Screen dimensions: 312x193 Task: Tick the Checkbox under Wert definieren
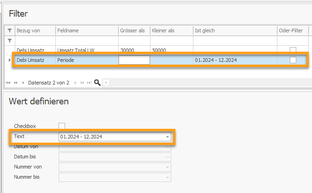[x=62, y=126]
